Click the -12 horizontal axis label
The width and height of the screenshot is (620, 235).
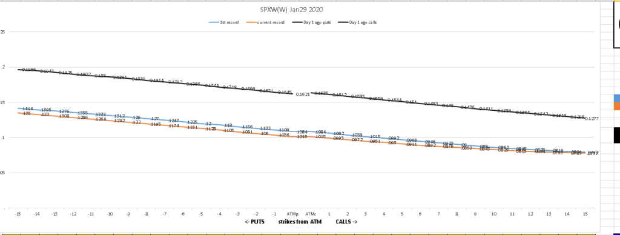click(73, 214)
